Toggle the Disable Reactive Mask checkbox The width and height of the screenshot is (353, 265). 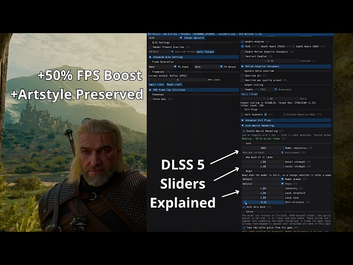point(284,114)
